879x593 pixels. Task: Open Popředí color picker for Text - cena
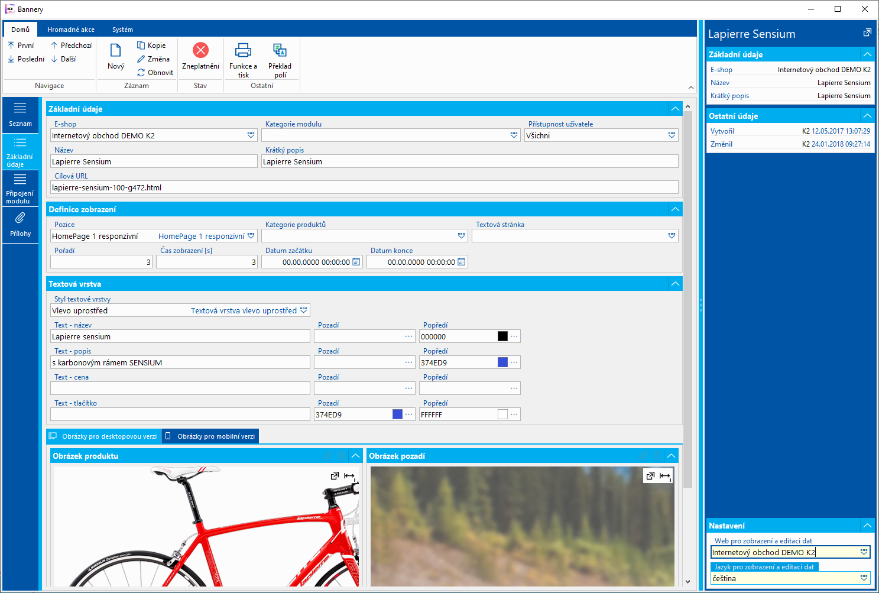click(x=514, y=388)
